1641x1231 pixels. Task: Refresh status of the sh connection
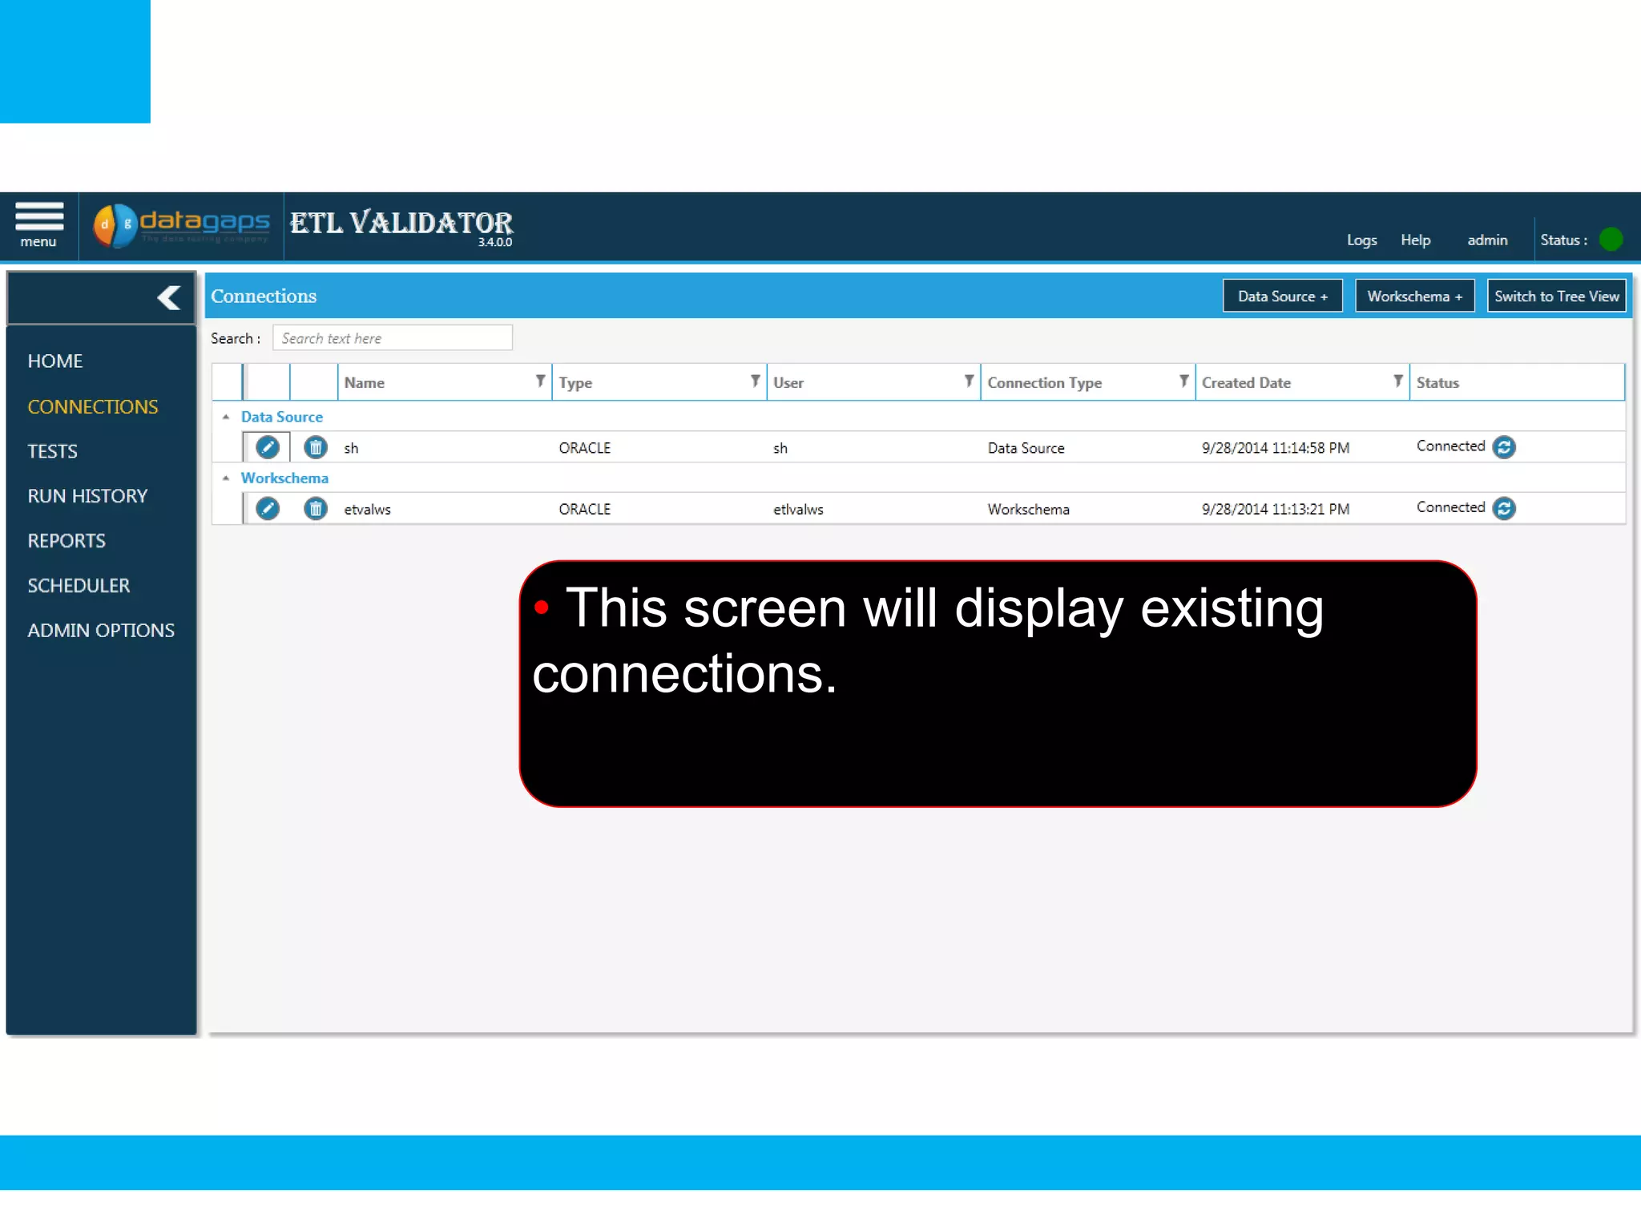[1504, 447]
